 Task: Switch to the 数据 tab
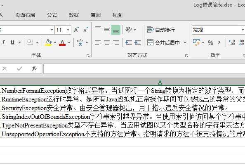[x=74, y=15]
